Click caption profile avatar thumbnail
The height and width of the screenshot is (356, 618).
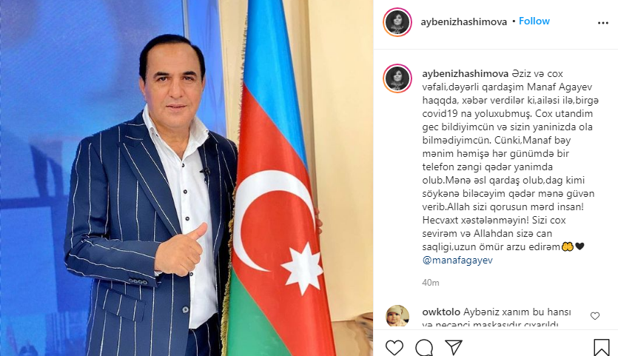pyautogui.click(x=397, y=78)
